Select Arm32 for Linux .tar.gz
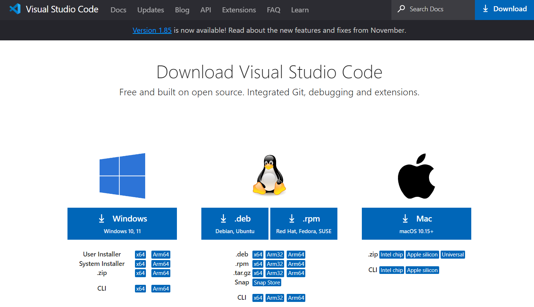Image resolution: width=534 pixels, height=307 pixels. click(x=275, y=273)
